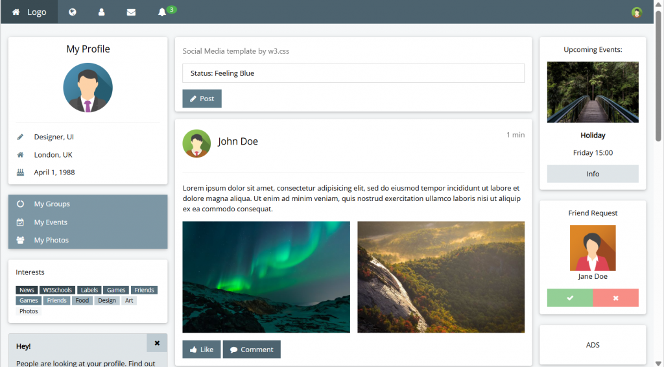Like John Doe's post
This screenshot has width=664, height=367.
(202, 349)
